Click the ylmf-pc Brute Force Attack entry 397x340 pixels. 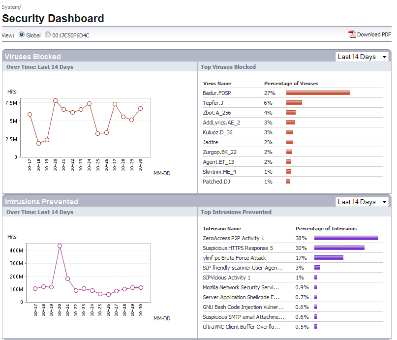pos(234,258)
